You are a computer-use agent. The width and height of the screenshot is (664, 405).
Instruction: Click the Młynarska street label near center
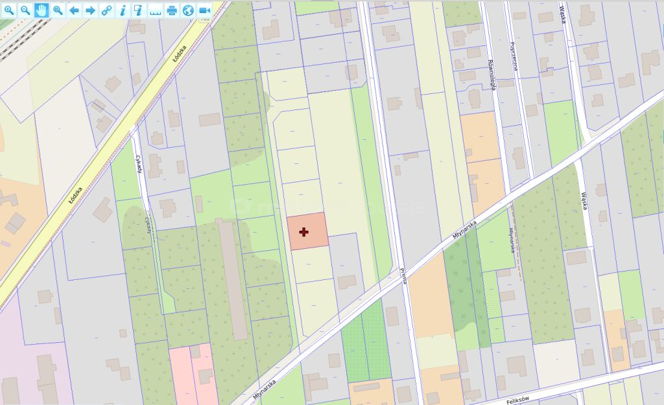pyautogui.click(x=465, y=233)
